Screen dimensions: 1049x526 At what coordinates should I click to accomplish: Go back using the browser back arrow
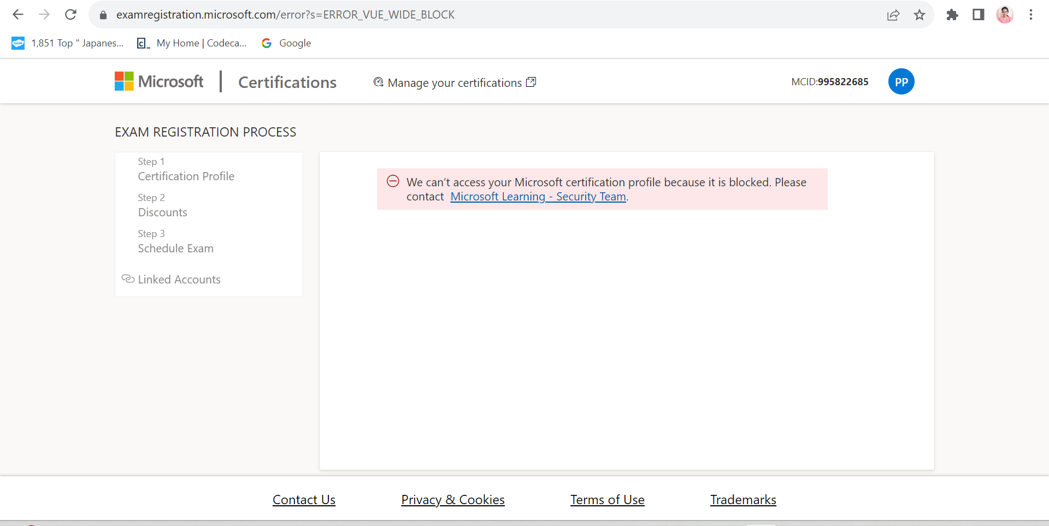tap(18, 15)
